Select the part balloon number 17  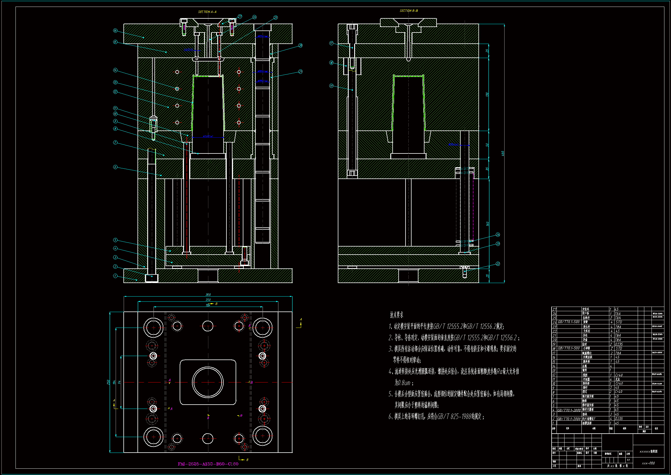point(331,43)
